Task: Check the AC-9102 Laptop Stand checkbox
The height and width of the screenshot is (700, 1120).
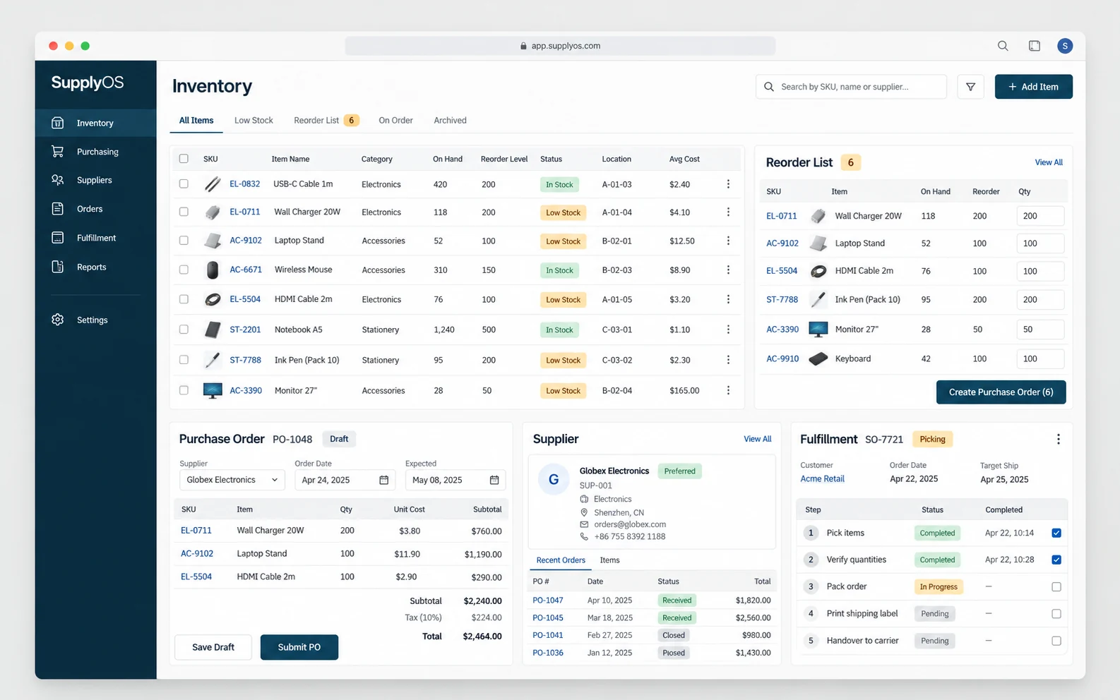Action: (184, 241)
